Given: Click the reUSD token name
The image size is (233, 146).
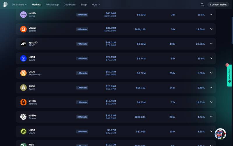Looking at the screenshot, I should click(32, 13).
